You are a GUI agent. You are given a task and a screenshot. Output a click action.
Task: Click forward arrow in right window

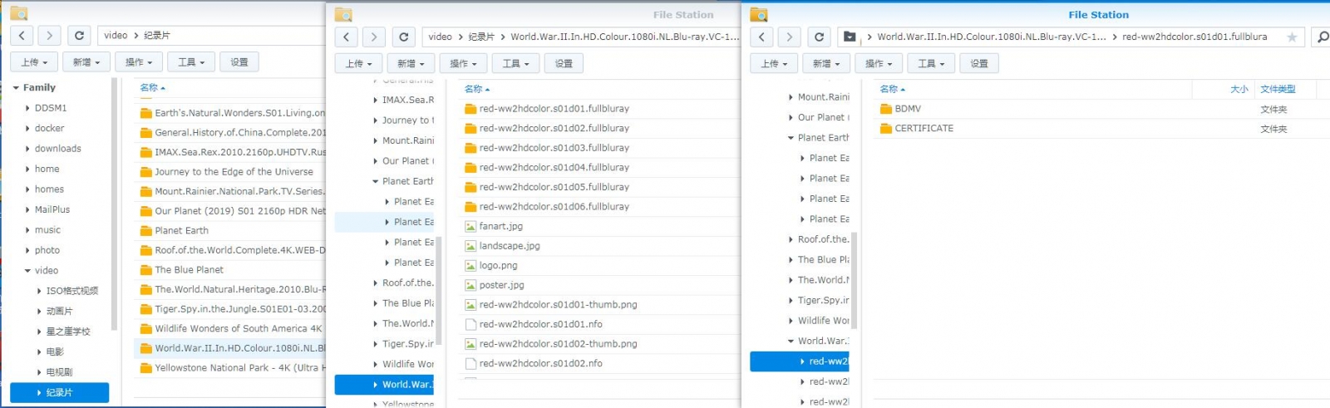tap(790, 37)
